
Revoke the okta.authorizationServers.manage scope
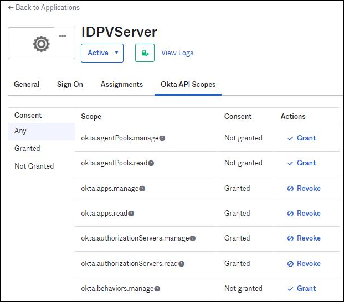pos(304,238)
